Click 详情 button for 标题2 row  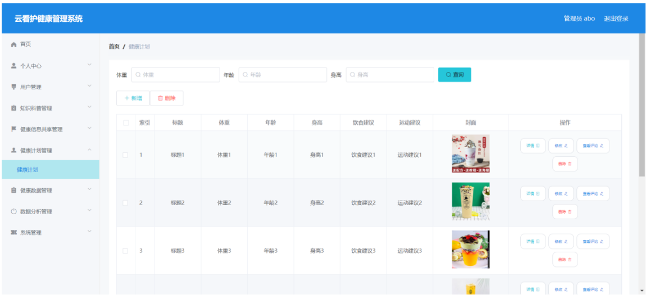(533, 194)
